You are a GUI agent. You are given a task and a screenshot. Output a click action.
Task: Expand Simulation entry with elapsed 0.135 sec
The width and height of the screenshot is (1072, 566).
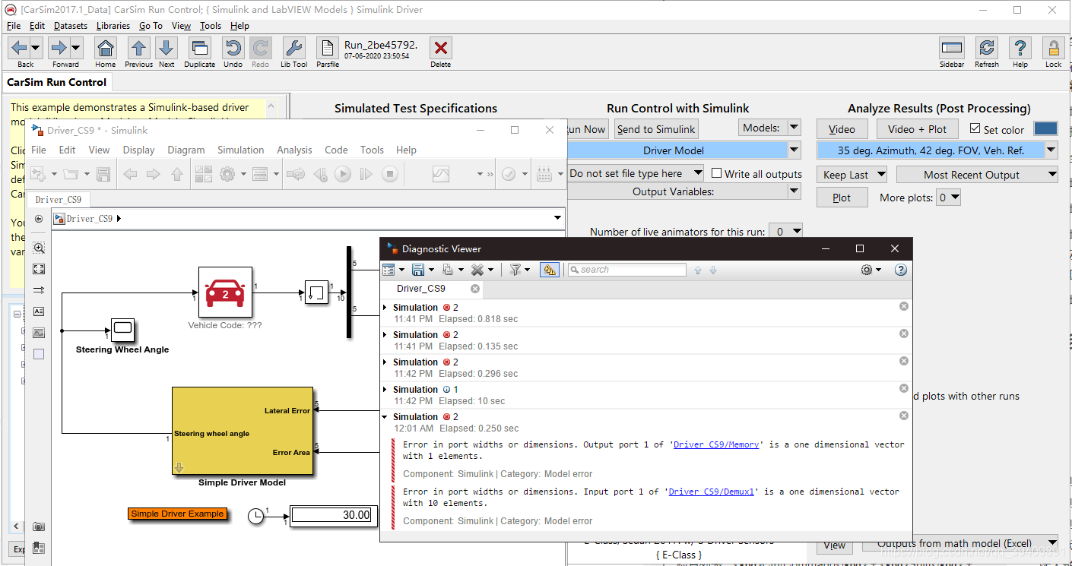(x=385, y=335)
